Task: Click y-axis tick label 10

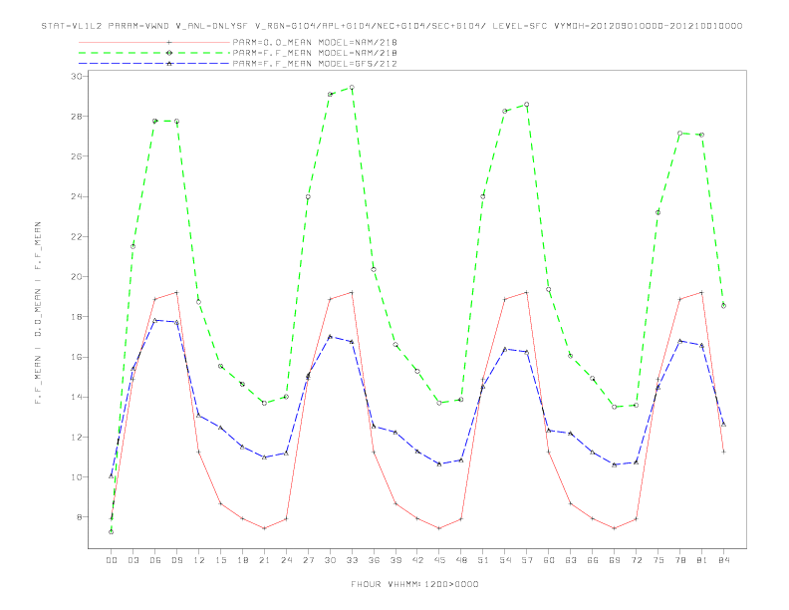Action: (x=78, y=477)
